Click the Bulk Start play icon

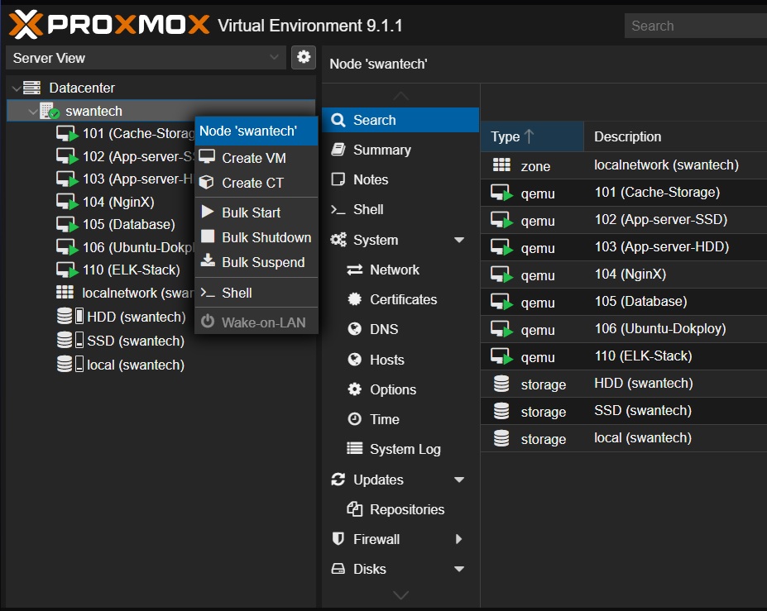pyautogui.click(x=208, y=212)
